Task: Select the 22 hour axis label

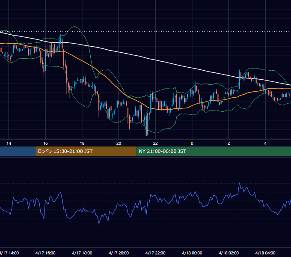Action: pos(155,143)
